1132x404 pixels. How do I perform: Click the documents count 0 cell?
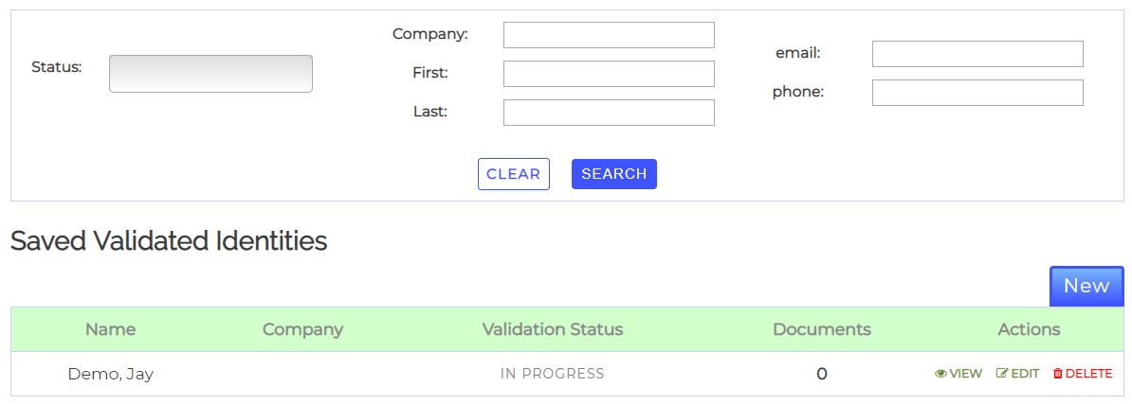click(821, 374)
